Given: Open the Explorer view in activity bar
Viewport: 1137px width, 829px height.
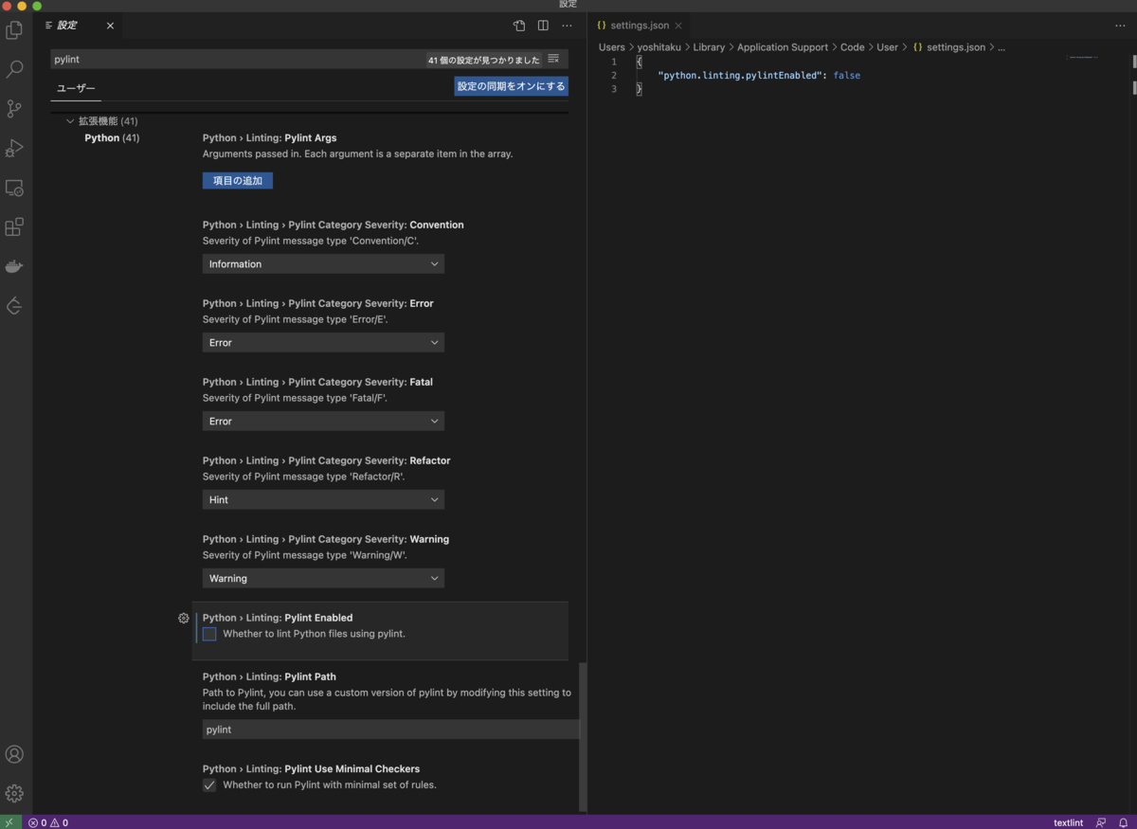Looking at the screenshot, I should click(14, 30).
